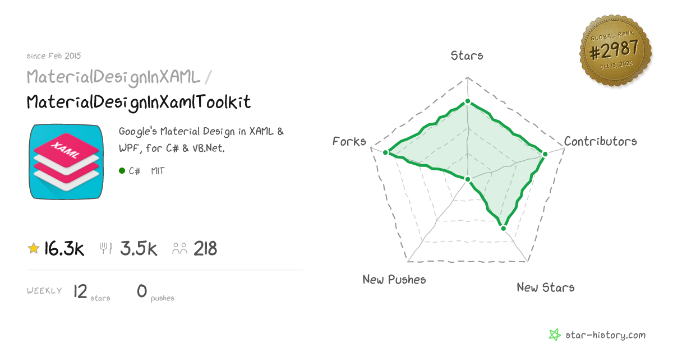Select the Contributors axis label on radar

[601, 141]
